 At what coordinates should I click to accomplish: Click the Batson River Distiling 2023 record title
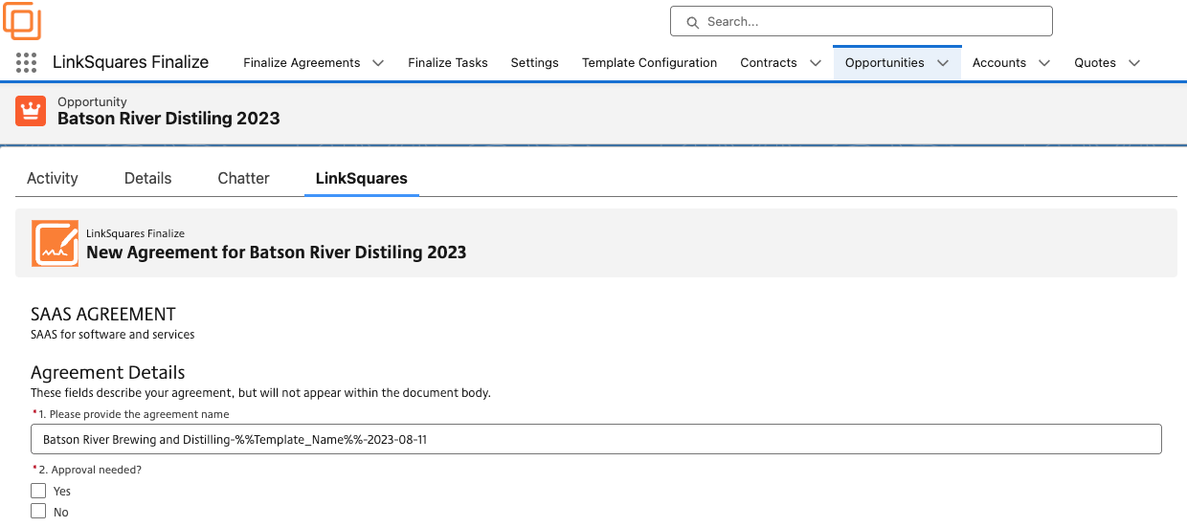[x=168, y=119]
